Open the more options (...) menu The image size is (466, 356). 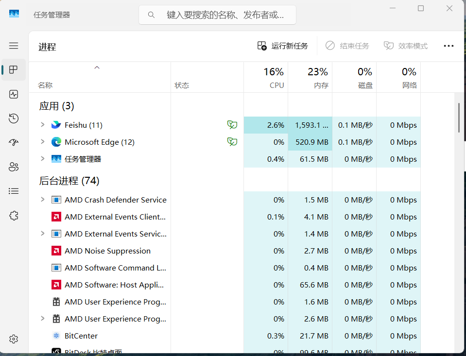(448, 46)
